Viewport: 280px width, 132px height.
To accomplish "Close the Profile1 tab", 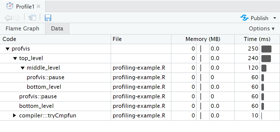I will tap(38, 6).
